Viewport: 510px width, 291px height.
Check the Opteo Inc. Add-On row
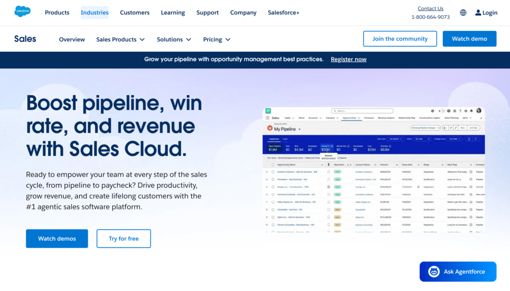(273, 217)
